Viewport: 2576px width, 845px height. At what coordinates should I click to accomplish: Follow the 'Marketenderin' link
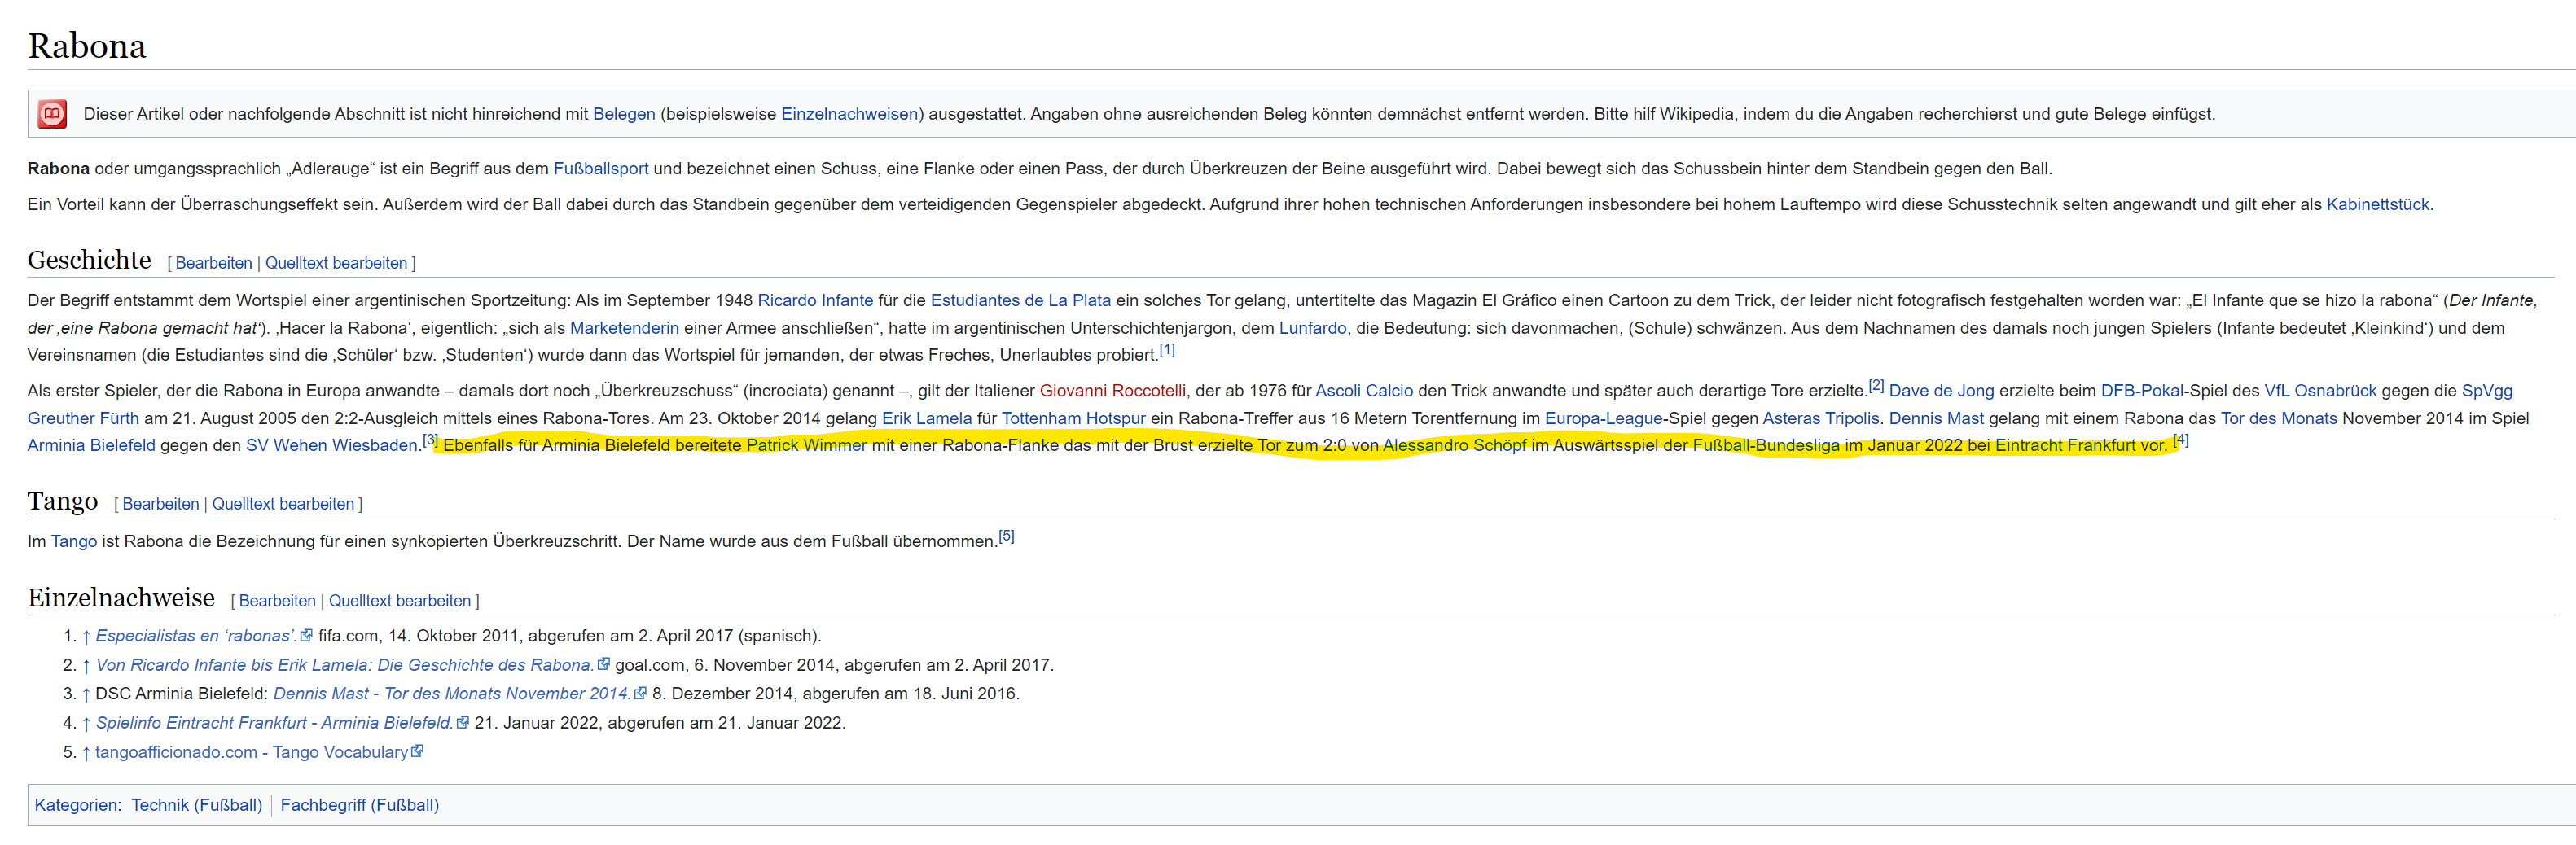(624, 328)
